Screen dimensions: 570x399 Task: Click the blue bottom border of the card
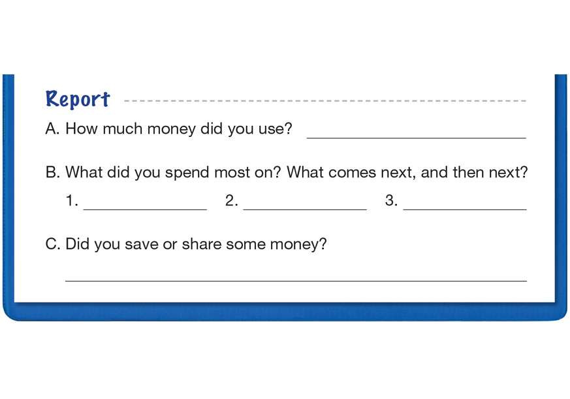[285, 312]
